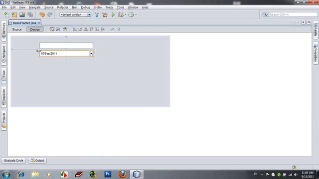Viewport: 319px width, 179px height.
Task: Open the File menu
Action: click(x=4, y=7)
